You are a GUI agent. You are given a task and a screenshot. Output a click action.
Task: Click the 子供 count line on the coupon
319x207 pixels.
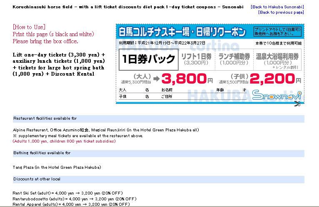pyautogui.click(x=134, y=96)
